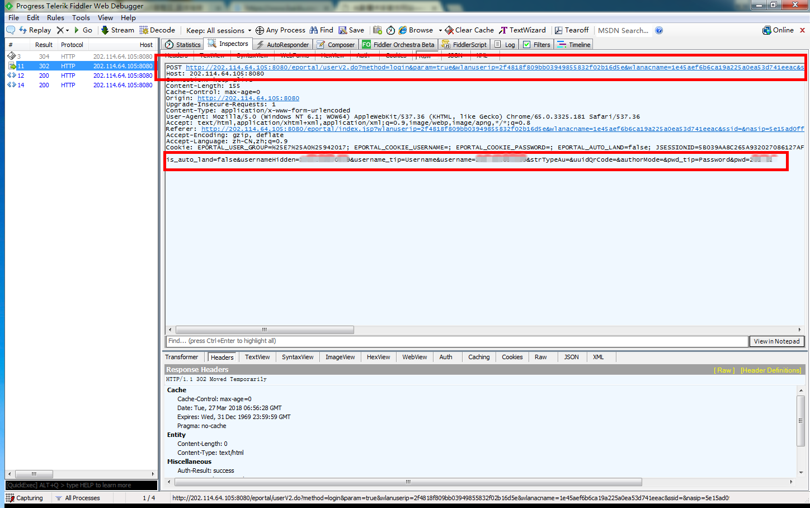810x508 pixels.
Task: Click the timer stopwatch icon
Action: [390, 30]
